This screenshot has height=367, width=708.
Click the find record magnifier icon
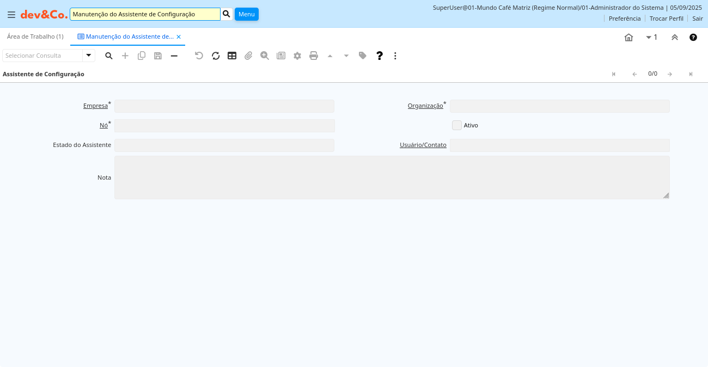pos(109,56)
